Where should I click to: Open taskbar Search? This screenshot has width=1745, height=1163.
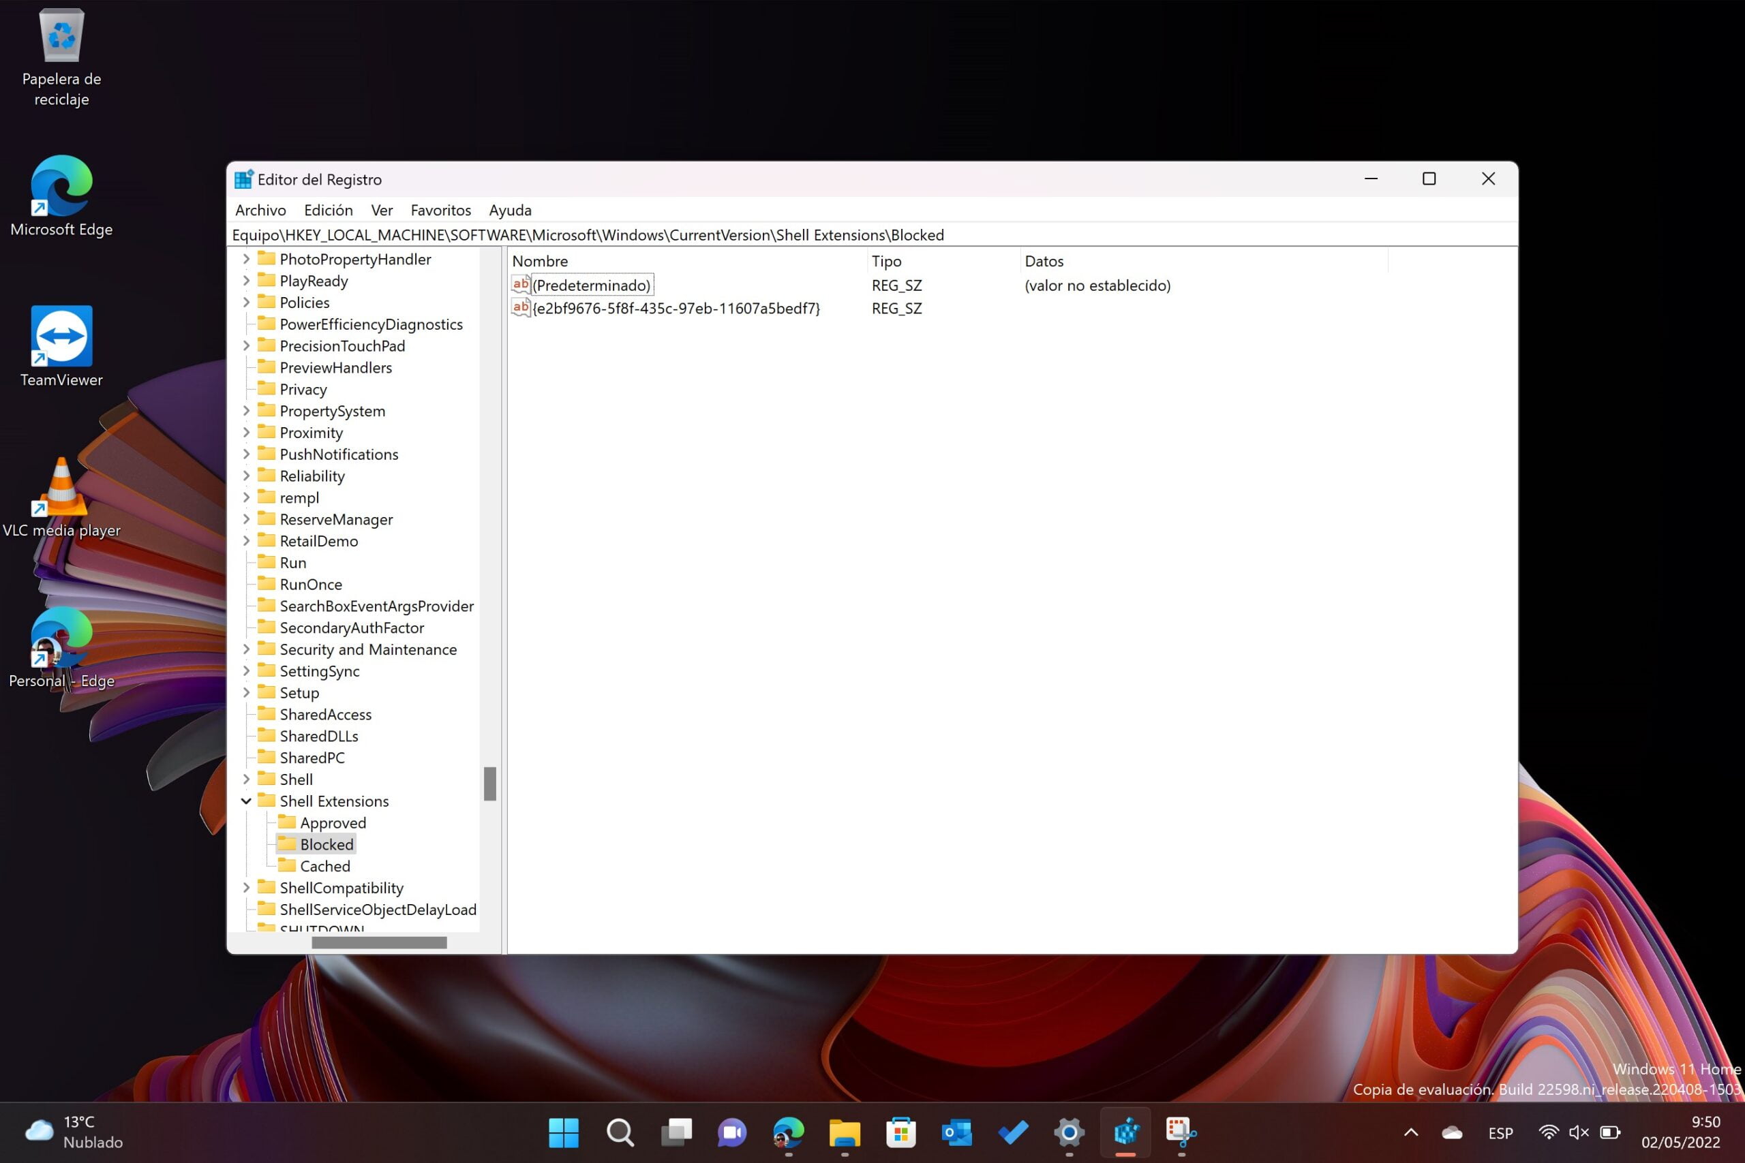[x=620, y=1132]
